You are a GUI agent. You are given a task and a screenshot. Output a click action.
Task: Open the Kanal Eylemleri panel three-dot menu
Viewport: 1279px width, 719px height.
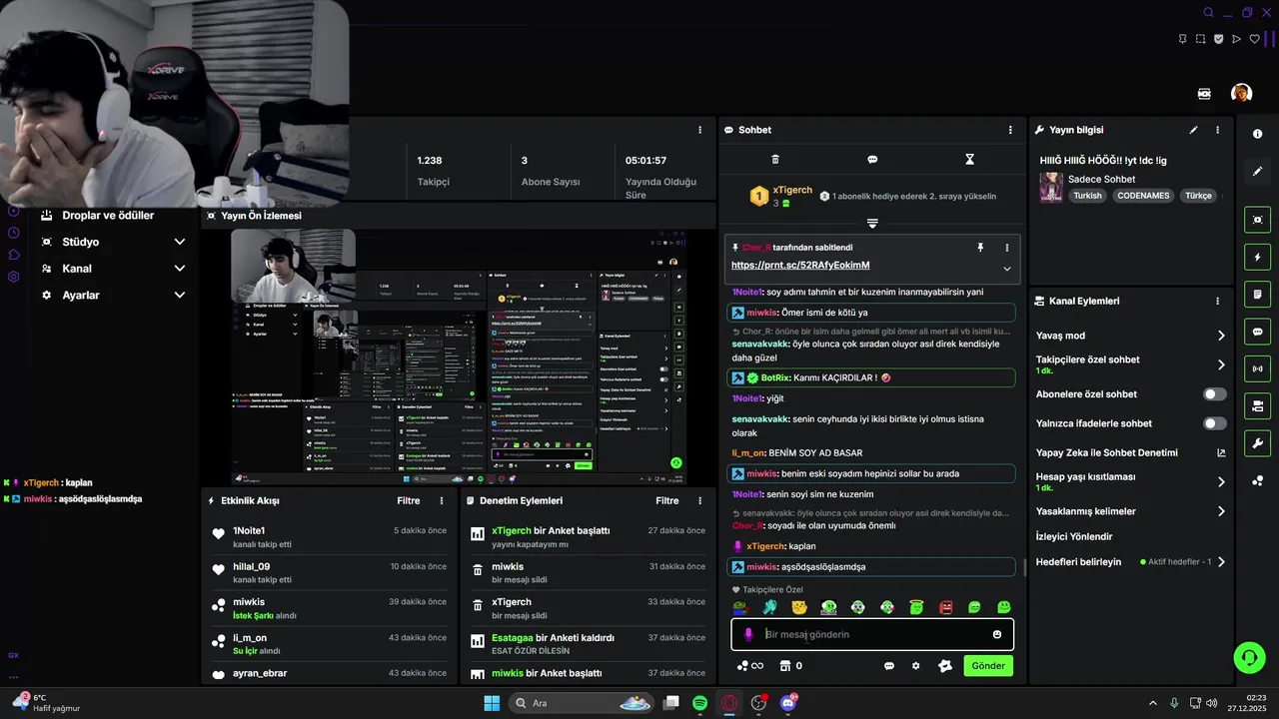1217,301
